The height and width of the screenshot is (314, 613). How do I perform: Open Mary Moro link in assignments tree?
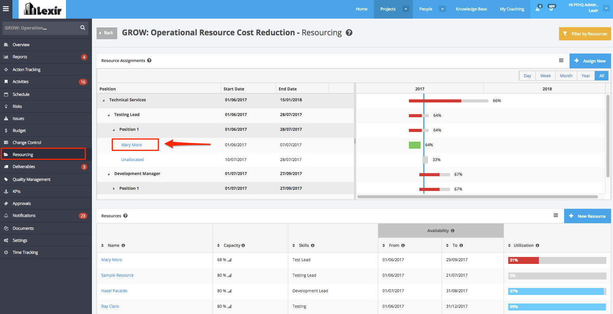click(x=132, y=145)
